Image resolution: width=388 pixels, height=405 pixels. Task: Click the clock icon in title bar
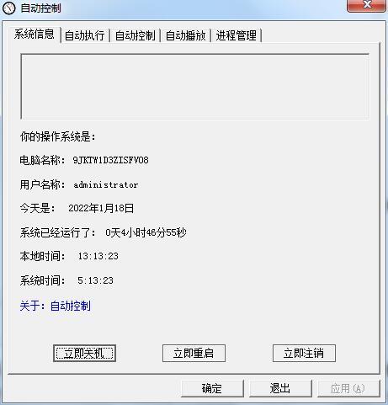[x=8, y=8]
